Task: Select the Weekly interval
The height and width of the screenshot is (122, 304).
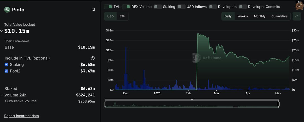Action: pyautogui.click(x=243, y=16)
